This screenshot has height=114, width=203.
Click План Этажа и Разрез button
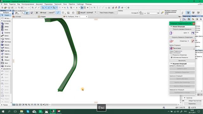coord(107,13)
